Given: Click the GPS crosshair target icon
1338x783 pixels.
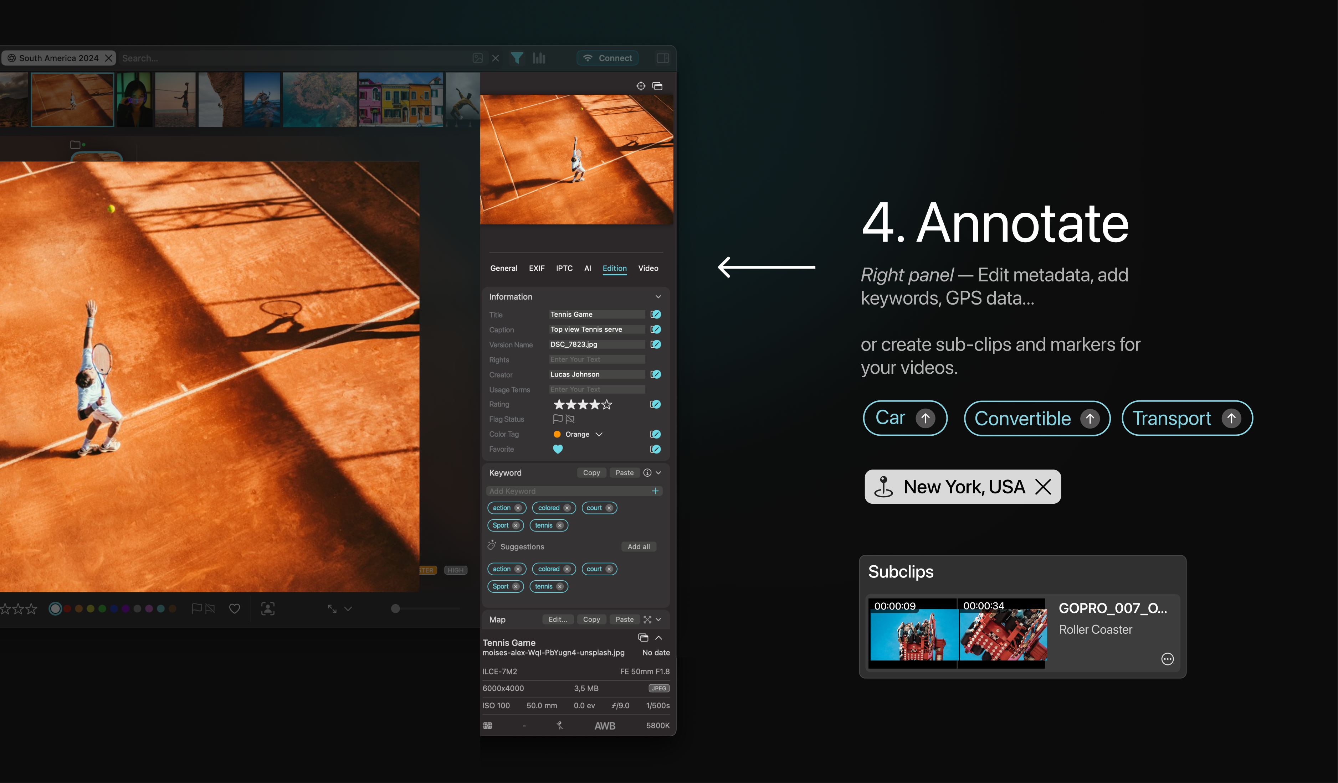Looking at the screenshot, I should pyautogui.click(x=641, y=86).
